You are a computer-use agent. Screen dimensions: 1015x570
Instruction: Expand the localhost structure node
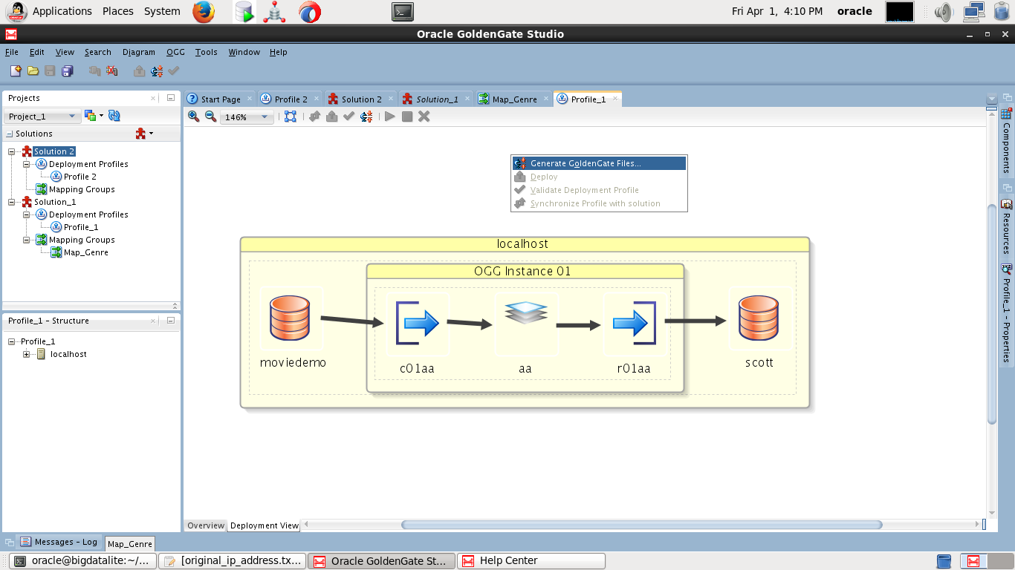[x=27, y=354]
